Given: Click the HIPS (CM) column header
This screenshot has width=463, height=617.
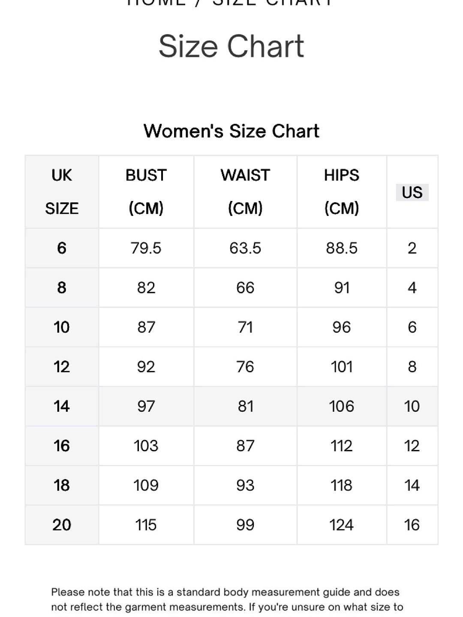Looking at the screenshot, I should pos(342,192).
